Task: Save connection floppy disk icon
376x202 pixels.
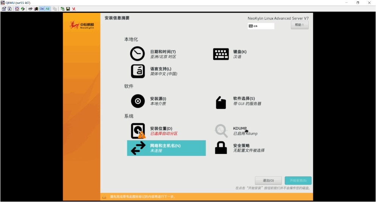Action: (68, 9)
